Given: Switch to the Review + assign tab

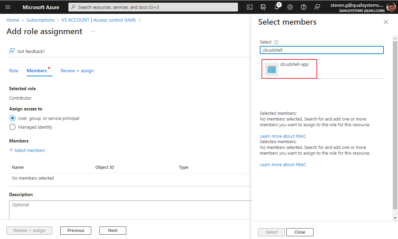Looking at the screenshot, I should click(x=77, y=71).
